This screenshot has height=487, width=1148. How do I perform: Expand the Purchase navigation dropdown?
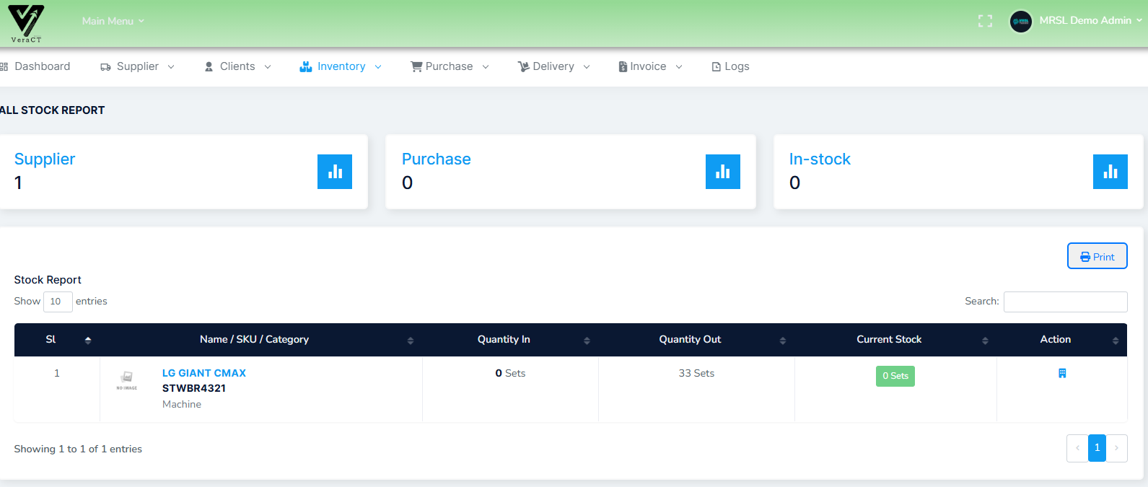pos(450,66)
